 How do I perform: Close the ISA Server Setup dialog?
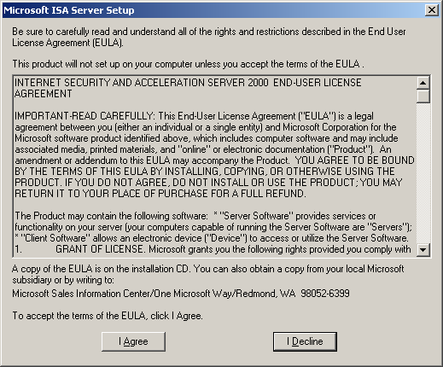pos(431,10)
